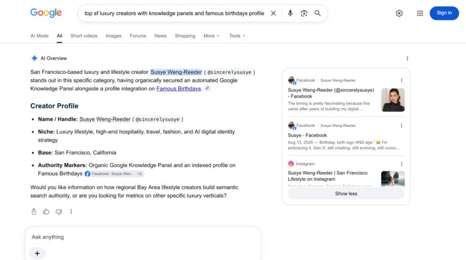Open AI Overview three-dot options menu
Screen dimensions: 466x260
[x=407, y=59]
